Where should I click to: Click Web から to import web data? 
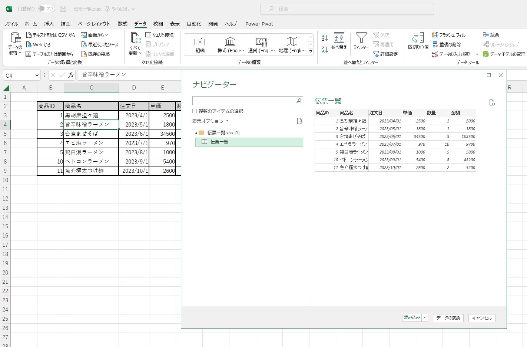tap(39, 44)
